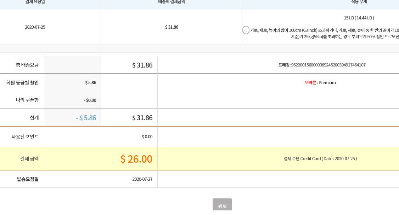Click the 배송비 결제금액 column header
The height and width of the screenshot is (215, 399).
pyautogui.click(x=172, y=2)
